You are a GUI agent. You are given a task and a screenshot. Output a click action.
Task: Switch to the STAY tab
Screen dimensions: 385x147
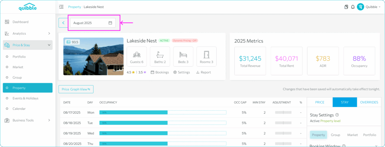point(345,102)
